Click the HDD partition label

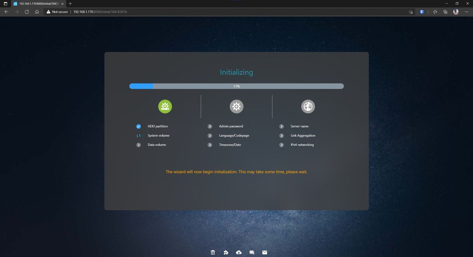158,126
